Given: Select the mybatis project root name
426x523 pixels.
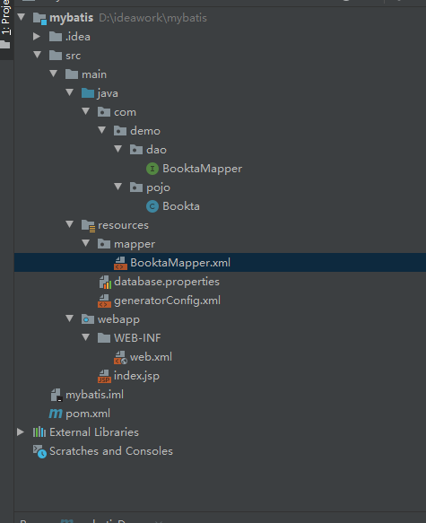Looking at the screenshot, I should [72, 18].
